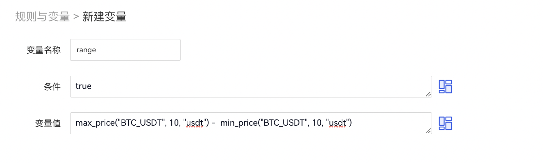Click the 变量名称 label

click(44, 50)
